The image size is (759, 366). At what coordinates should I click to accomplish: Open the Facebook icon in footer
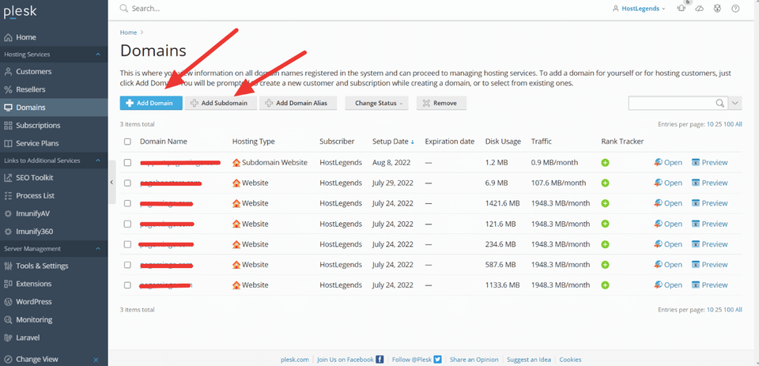(380, 360)
